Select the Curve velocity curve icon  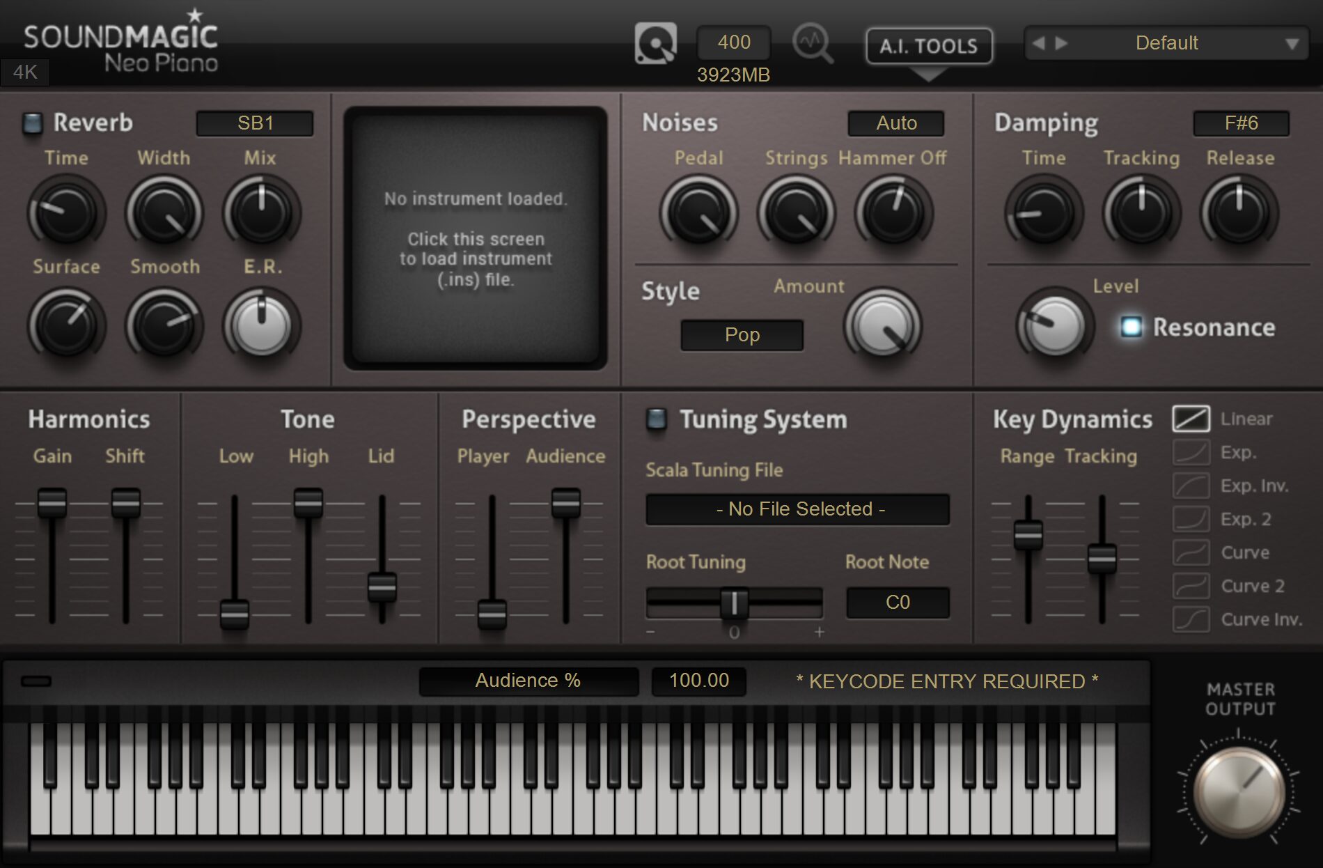coord(1191,552)
